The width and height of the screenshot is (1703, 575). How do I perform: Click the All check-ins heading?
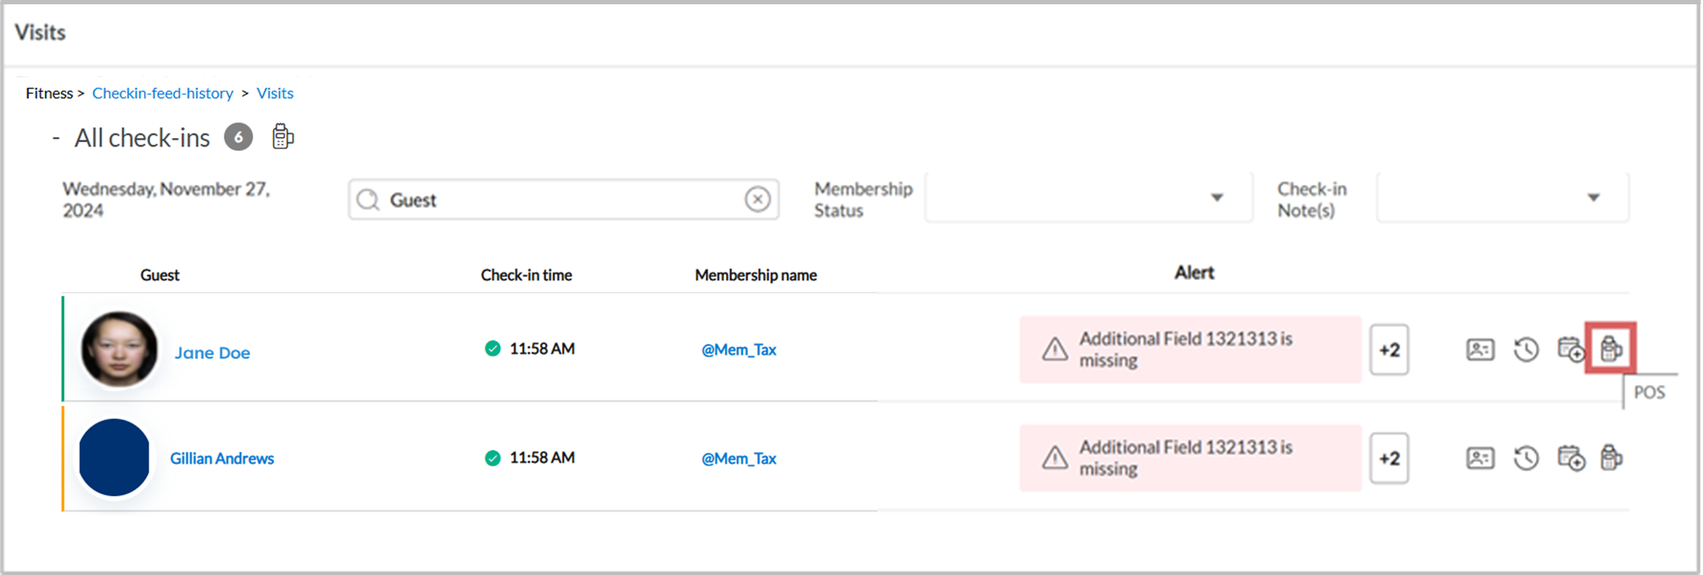coord(142,138)
